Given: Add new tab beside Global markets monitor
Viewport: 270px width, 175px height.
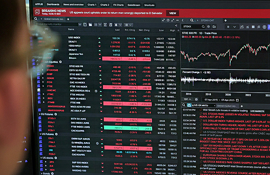Looking at the screenshot, I should coord(68,19).
